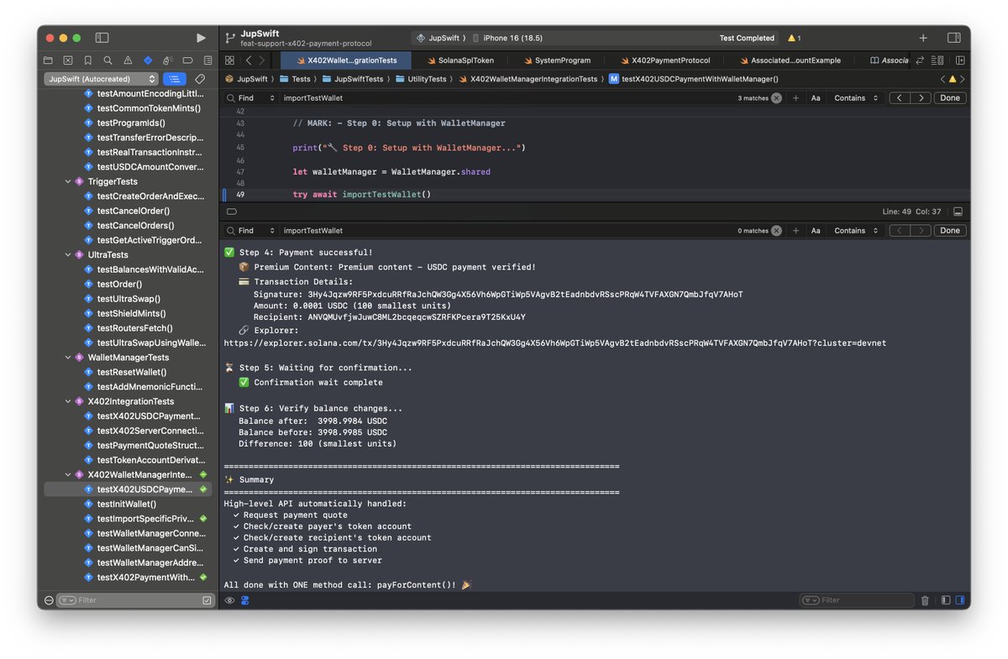1008x659 pixels.
Task: Toggle the test list hierarchy view button
Action: [174, 79]
